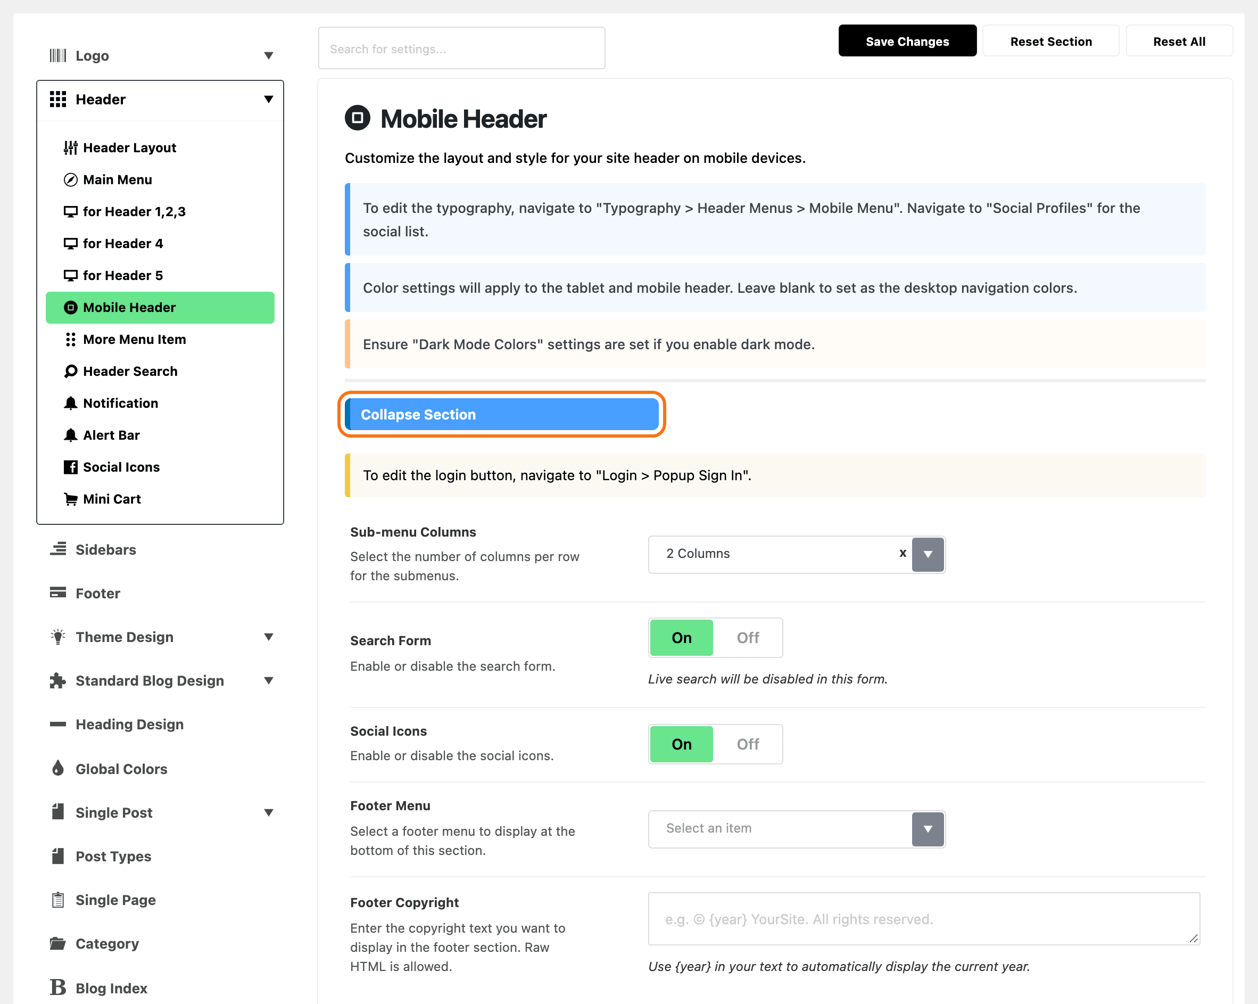Click the Collapse Section bar
1258x1004 pixels.
[x=502, y=415]
